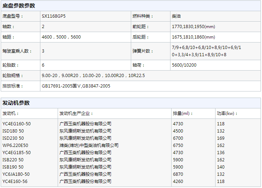
Task: Click engine model YC4EG160-50
Action: pos(17,124)
